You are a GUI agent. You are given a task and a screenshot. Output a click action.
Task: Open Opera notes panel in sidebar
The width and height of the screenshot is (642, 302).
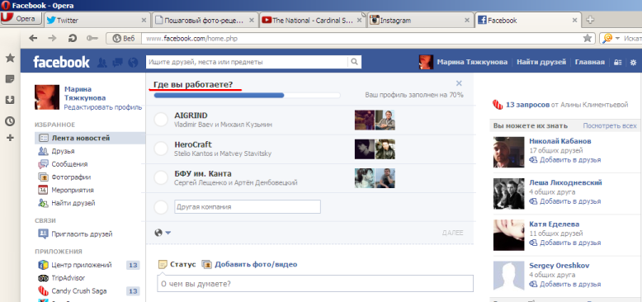point(11,79)
